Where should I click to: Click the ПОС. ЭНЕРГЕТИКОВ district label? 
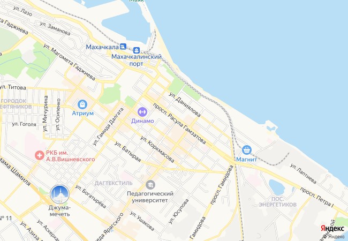point(278,201)
